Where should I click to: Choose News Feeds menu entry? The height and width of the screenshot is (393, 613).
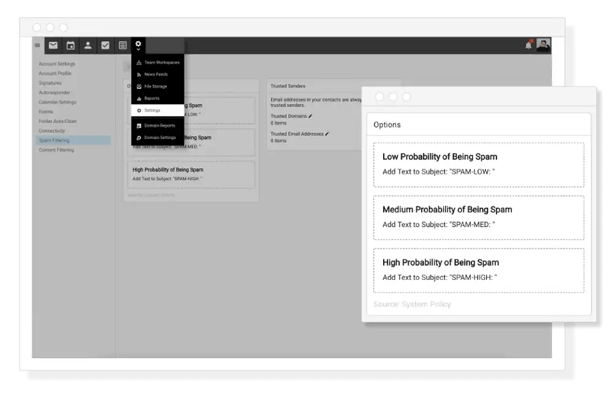click(x=156, y=74)
